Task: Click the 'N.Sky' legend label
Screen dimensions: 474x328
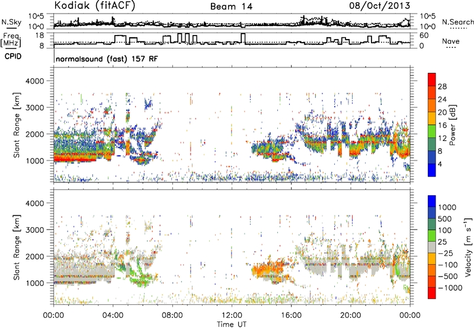Action: click(x=11, y=22)
